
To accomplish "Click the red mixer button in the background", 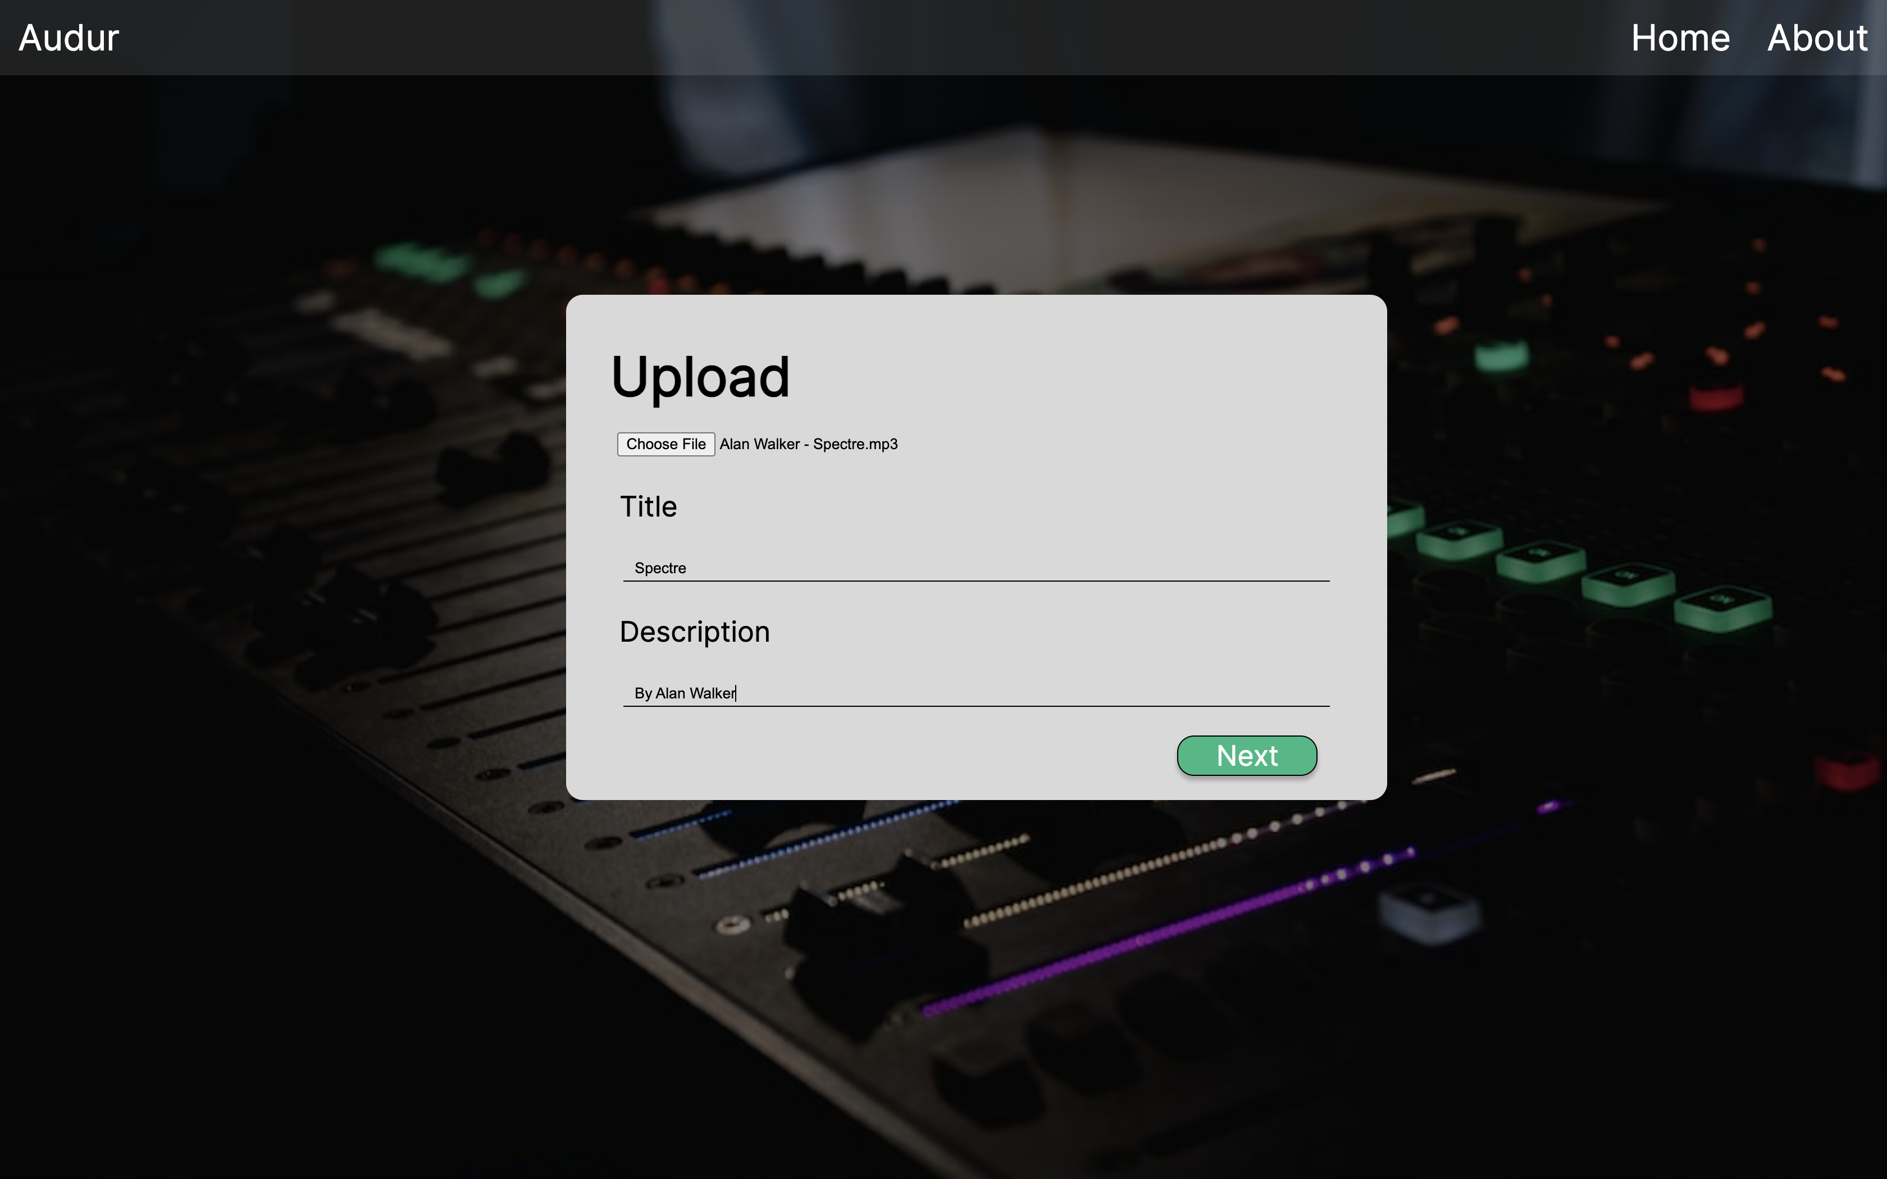I will [1716, 396].
